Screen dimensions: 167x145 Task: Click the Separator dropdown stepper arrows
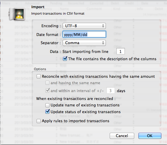(x=103, y=43)
